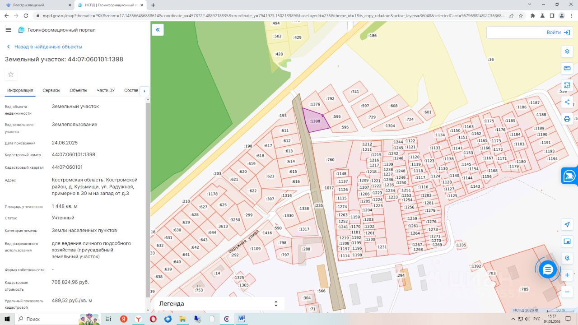Click parcel :760 on the map

coord(331,160)
